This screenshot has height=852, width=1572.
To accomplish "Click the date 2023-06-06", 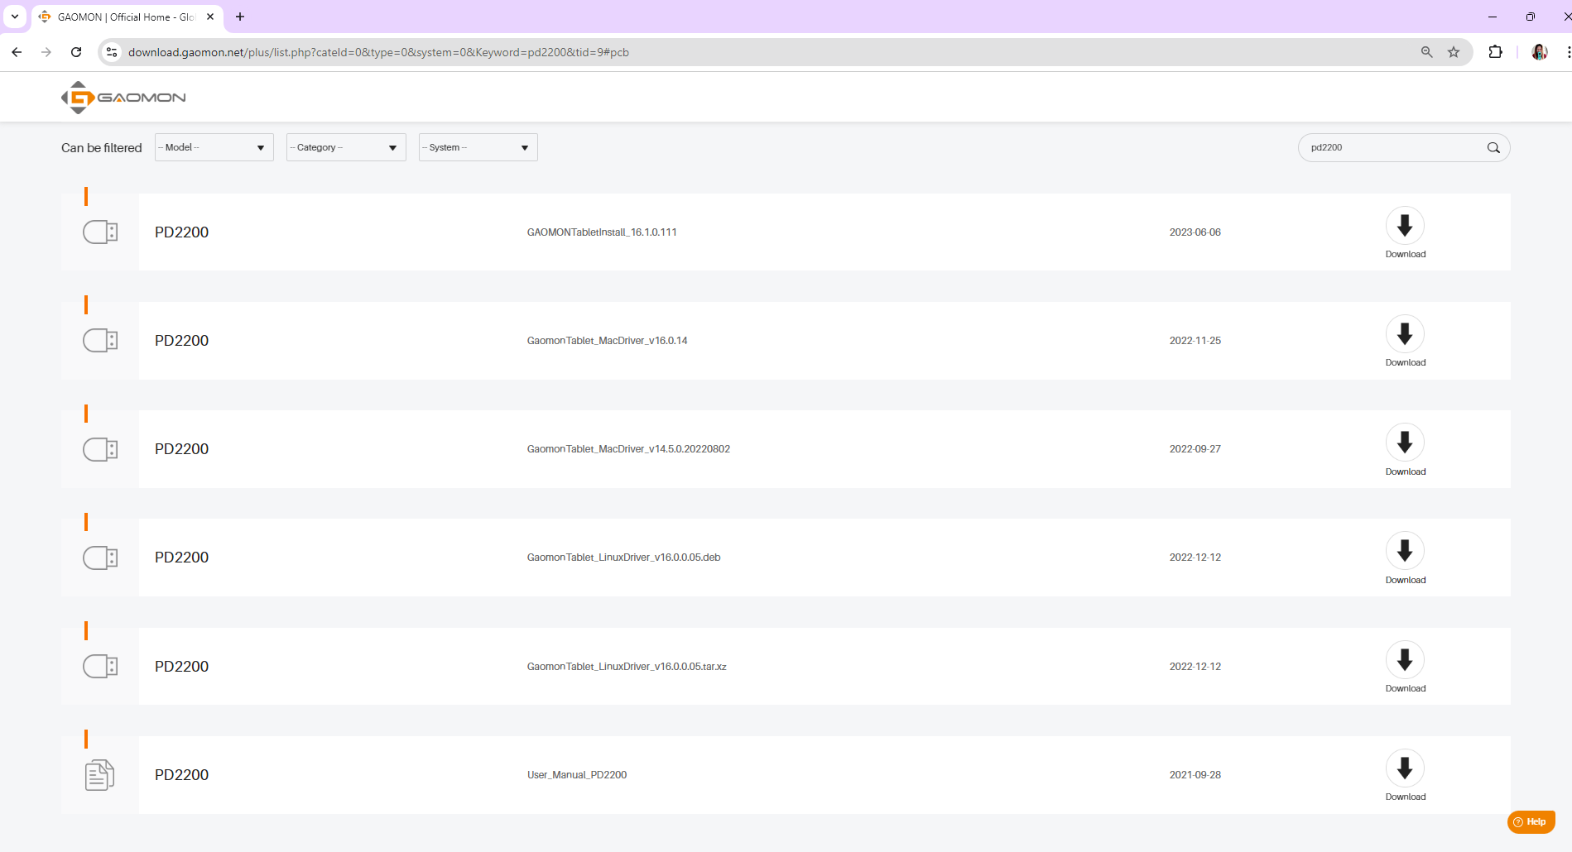I will pos(1195,232).
